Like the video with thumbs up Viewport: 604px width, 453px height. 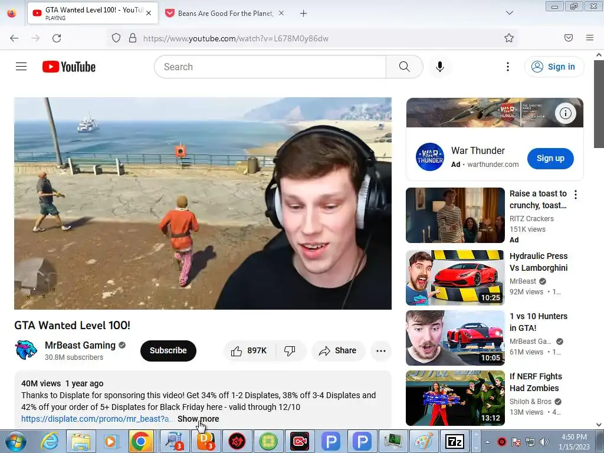tap(249, 350)
